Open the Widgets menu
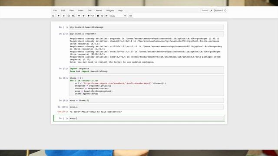 110,10
